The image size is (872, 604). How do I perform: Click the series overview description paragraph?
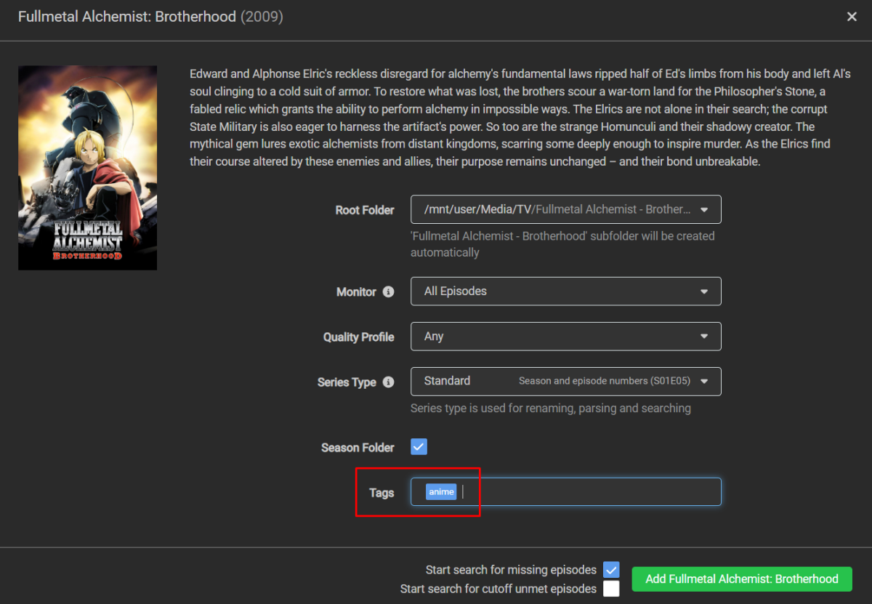(x=520, y=118)
